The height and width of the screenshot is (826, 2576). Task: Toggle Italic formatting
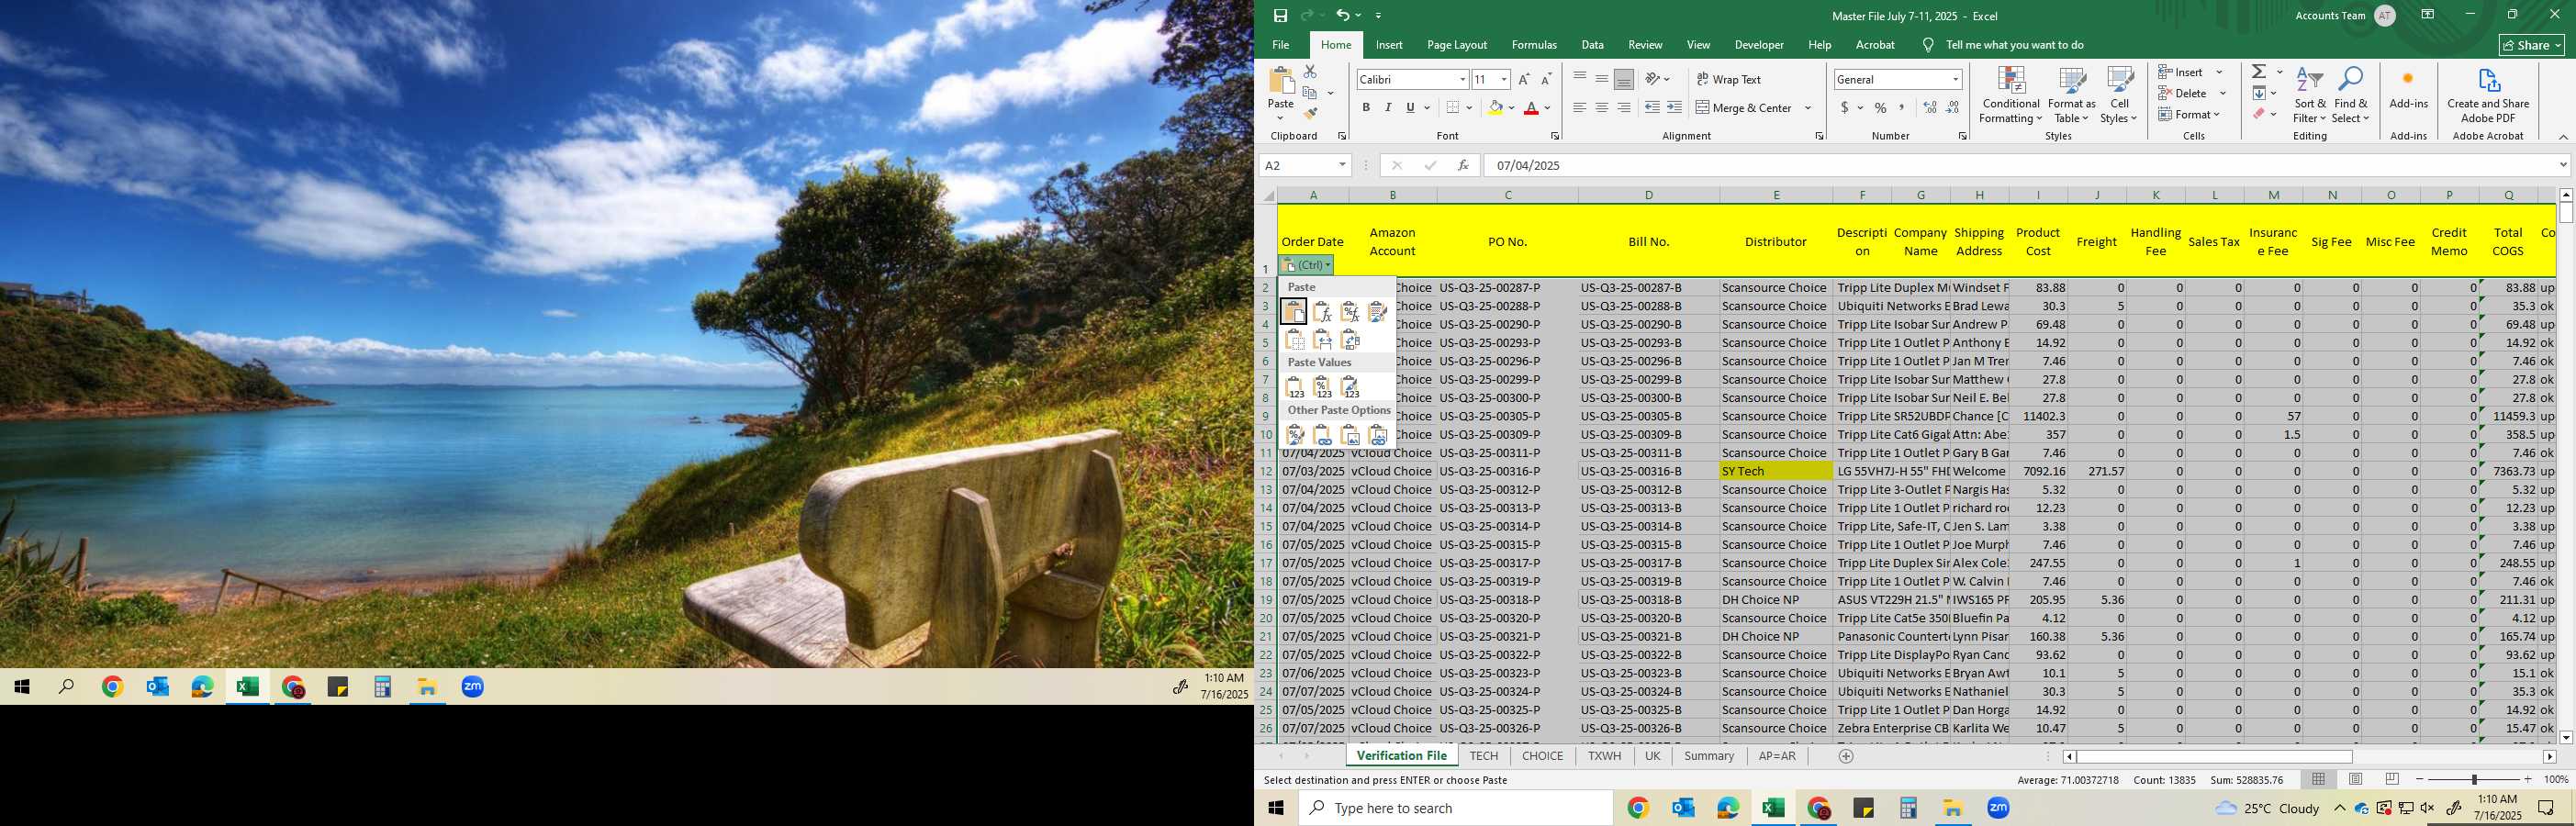(x=1388, y=107)
